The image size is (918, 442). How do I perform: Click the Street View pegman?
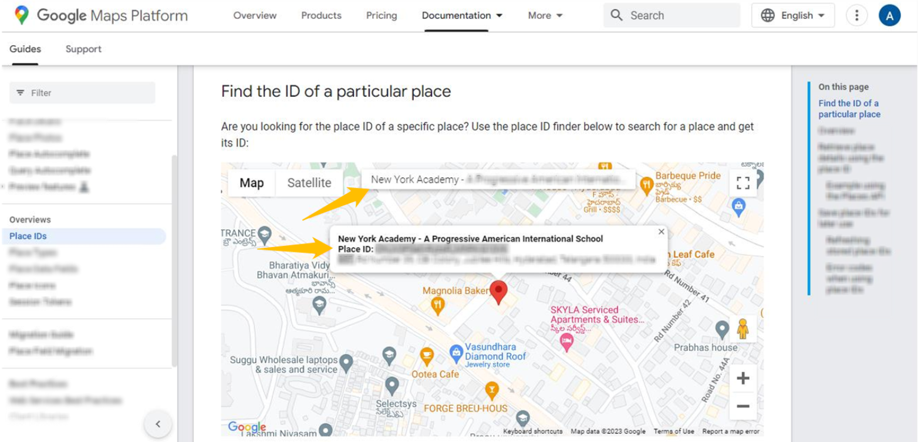click(x=743, y=329)
